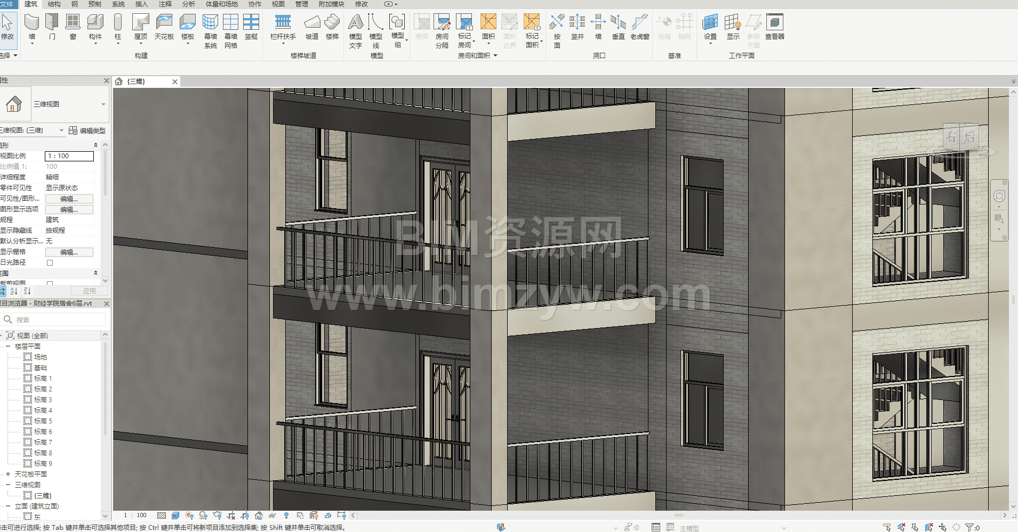Activate the Mullion (竖梃) tool
This screenshot has width=1018, height=532.
pyautogui.click(x=251, y=28)
